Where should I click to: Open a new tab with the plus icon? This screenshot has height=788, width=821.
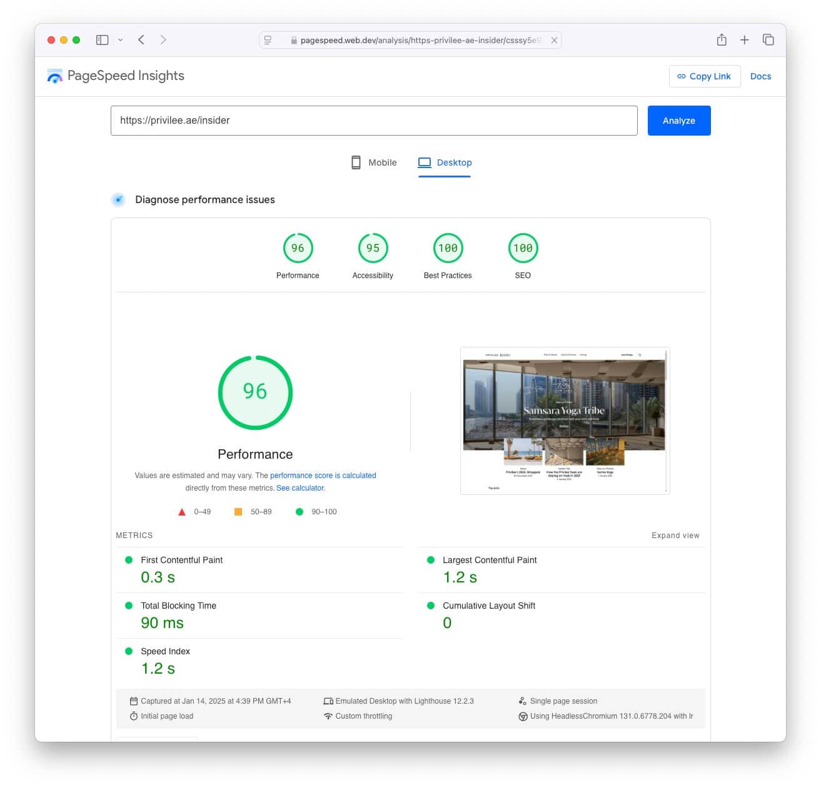click(744, 40)
